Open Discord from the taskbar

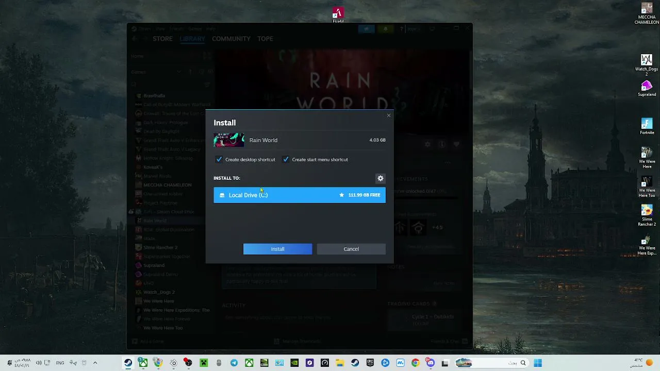pyautogui.click(x=430, y=363)
